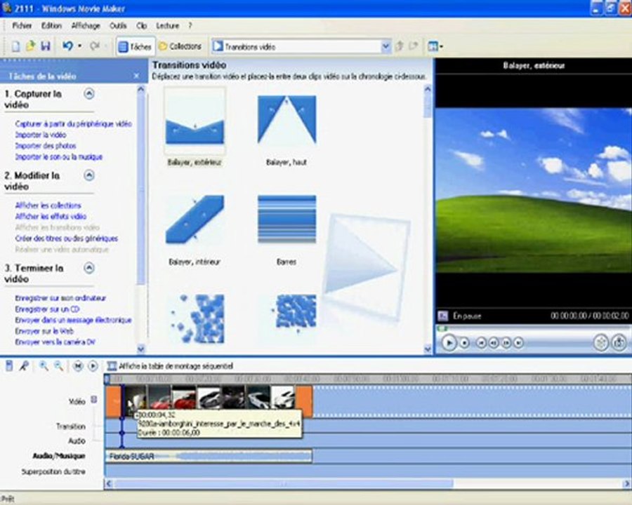Click Afficher les collections link

[48, 206]
